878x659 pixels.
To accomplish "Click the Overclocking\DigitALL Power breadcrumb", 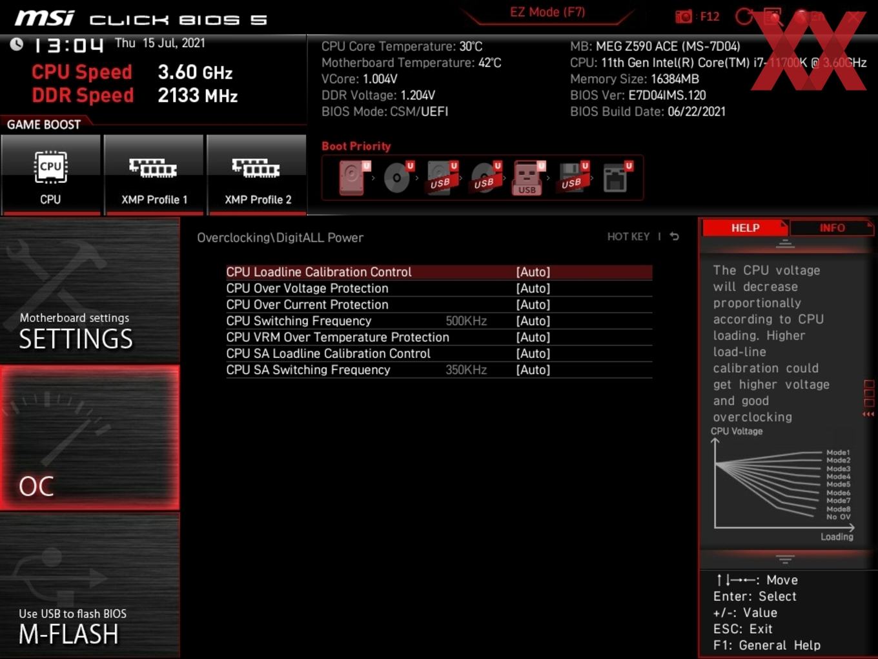I will (x=280, y=238).
